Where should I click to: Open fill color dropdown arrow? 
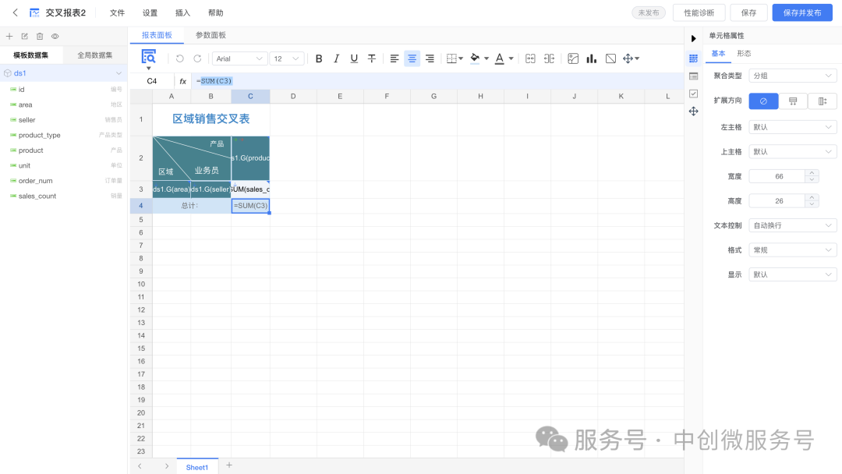pos(486,58)
